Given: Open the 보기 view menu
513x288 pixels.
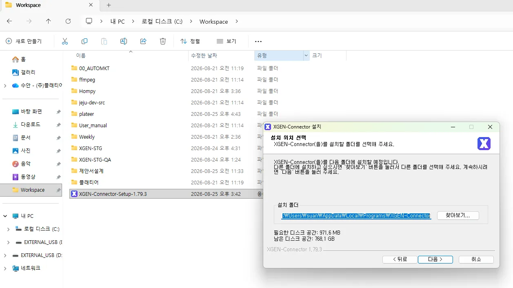Looking at the screenshot, I should click(227, 41).
